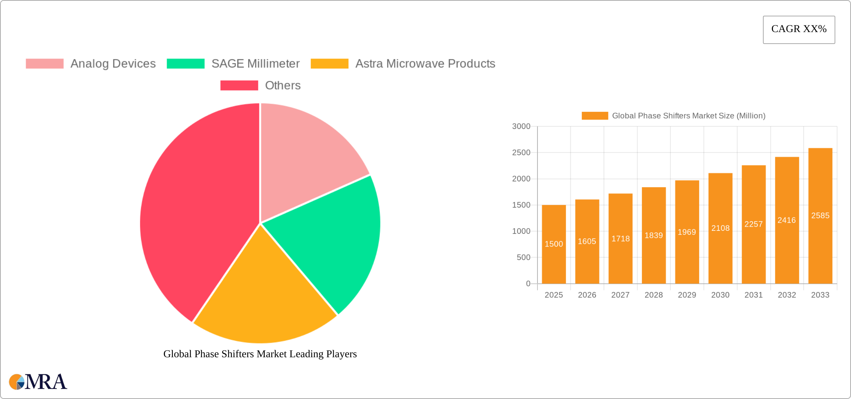Viewport: 851px width, 399px height.
Task: Click the 2033 bar labeled 2585
Action: click(820, 216)
